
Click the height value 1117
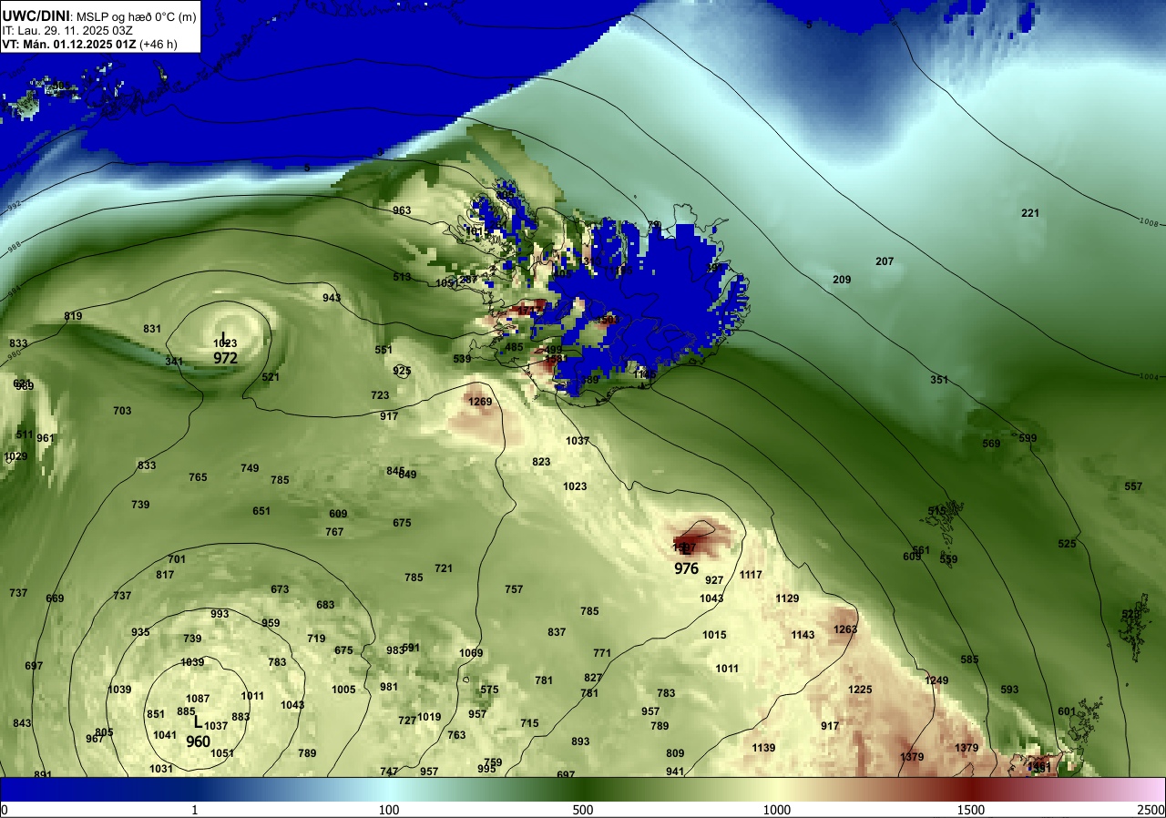tap(751, 575)
